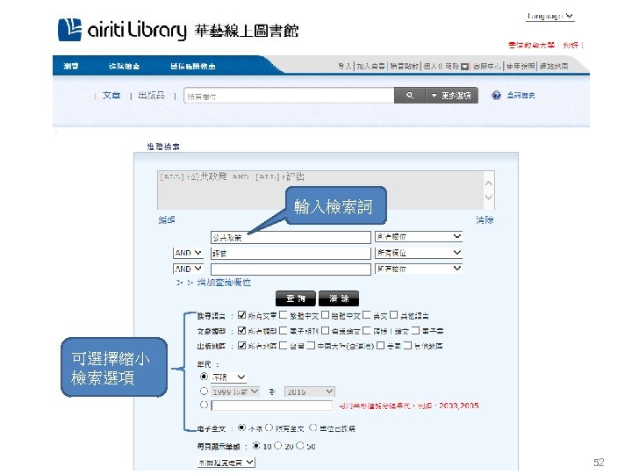Click the 編輯 link under the query box

[x=167, y=220]
